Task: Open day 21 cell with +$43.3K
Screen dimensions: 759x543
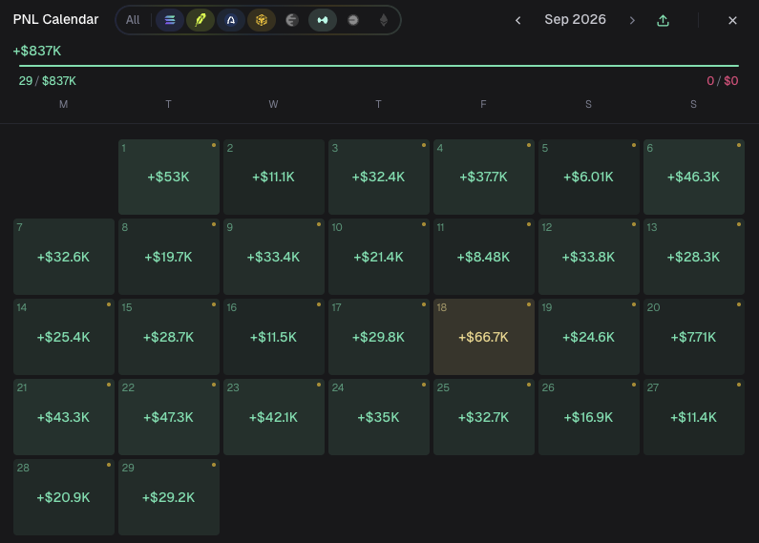Action: coord(64,417)
